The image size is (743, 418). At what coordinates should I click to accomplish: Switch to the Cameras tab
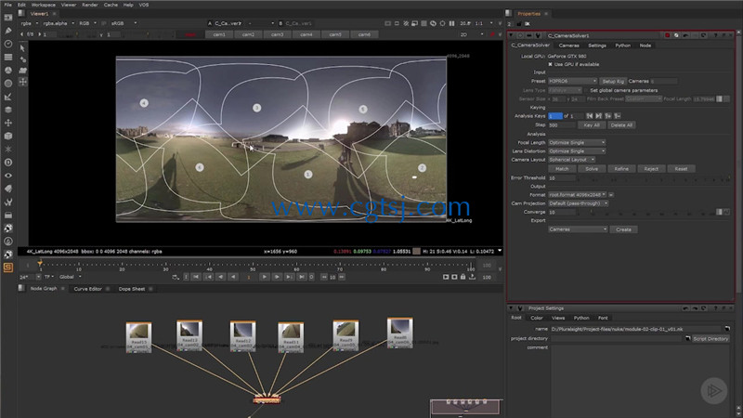click(x=568, y=46)
